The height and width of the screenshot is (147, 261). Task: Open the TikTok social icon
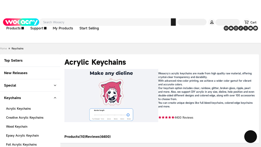tap(241, 28)
